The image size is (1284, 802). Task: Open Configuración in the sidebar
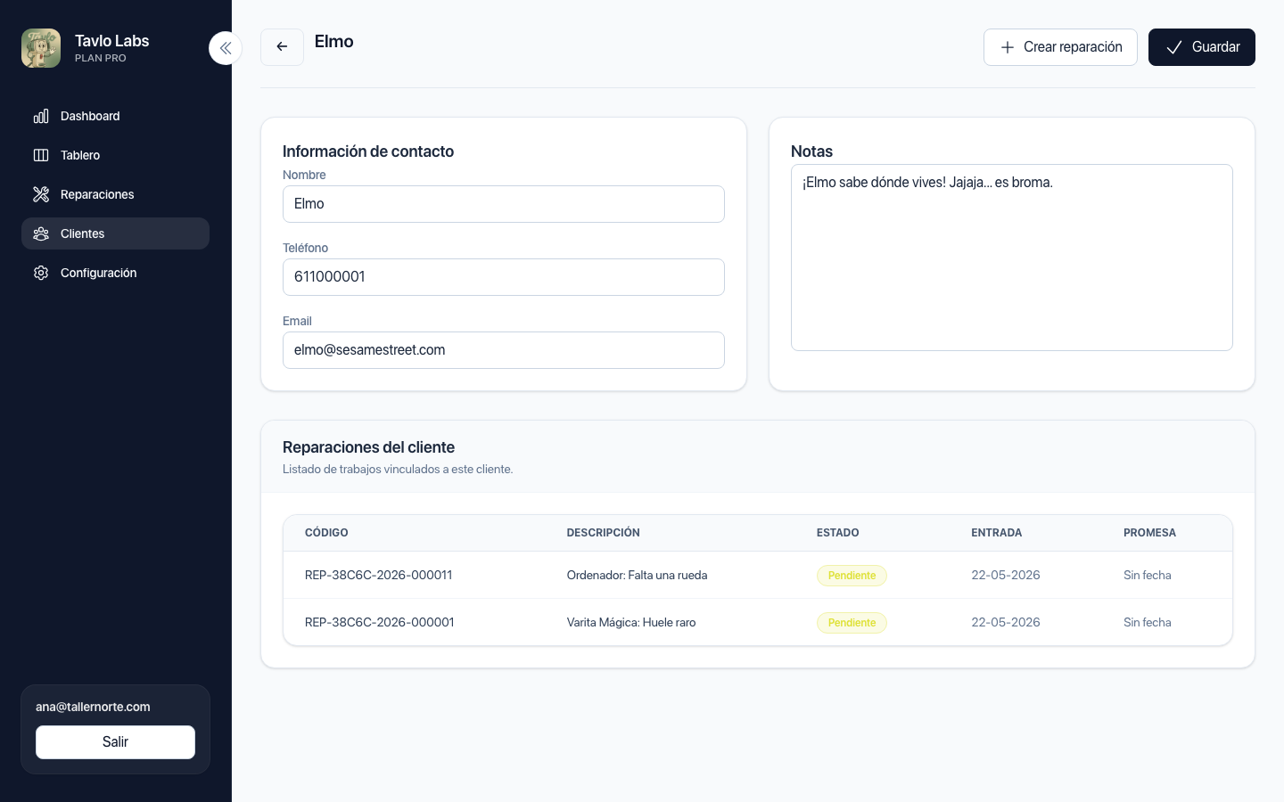pos(115,273)
